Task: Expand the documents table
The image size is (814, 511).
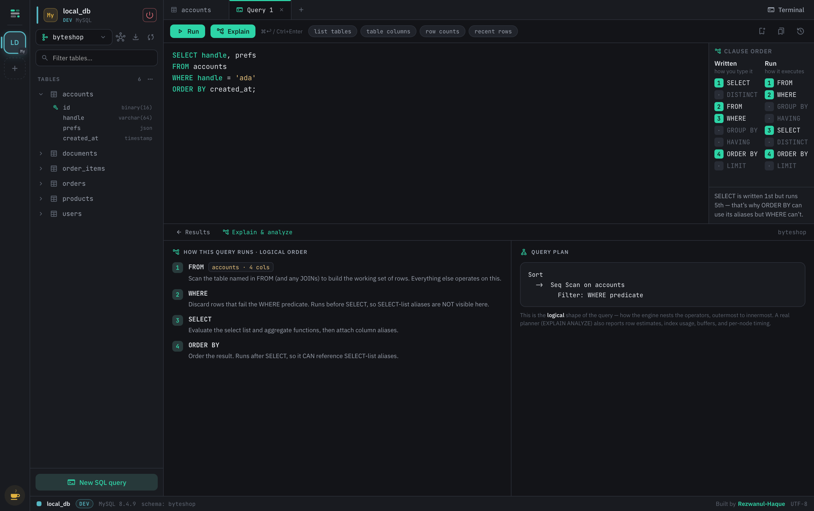Action: pyautogui.click(x=41, y=153)
